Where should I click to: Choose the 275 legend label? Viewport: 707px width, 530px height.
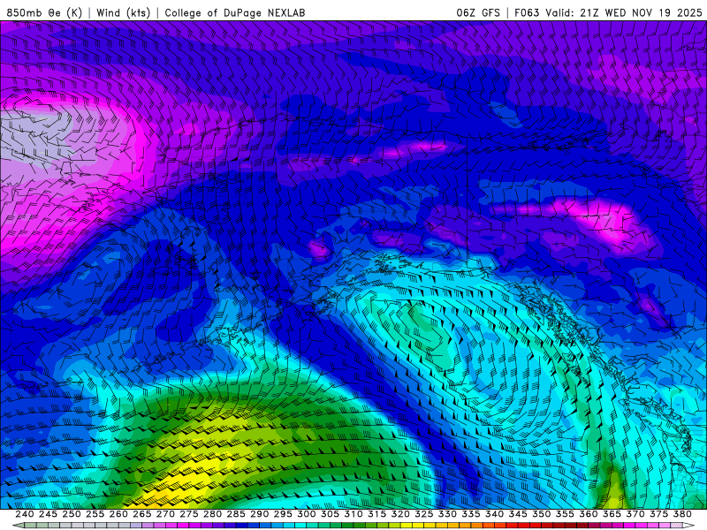189,514
